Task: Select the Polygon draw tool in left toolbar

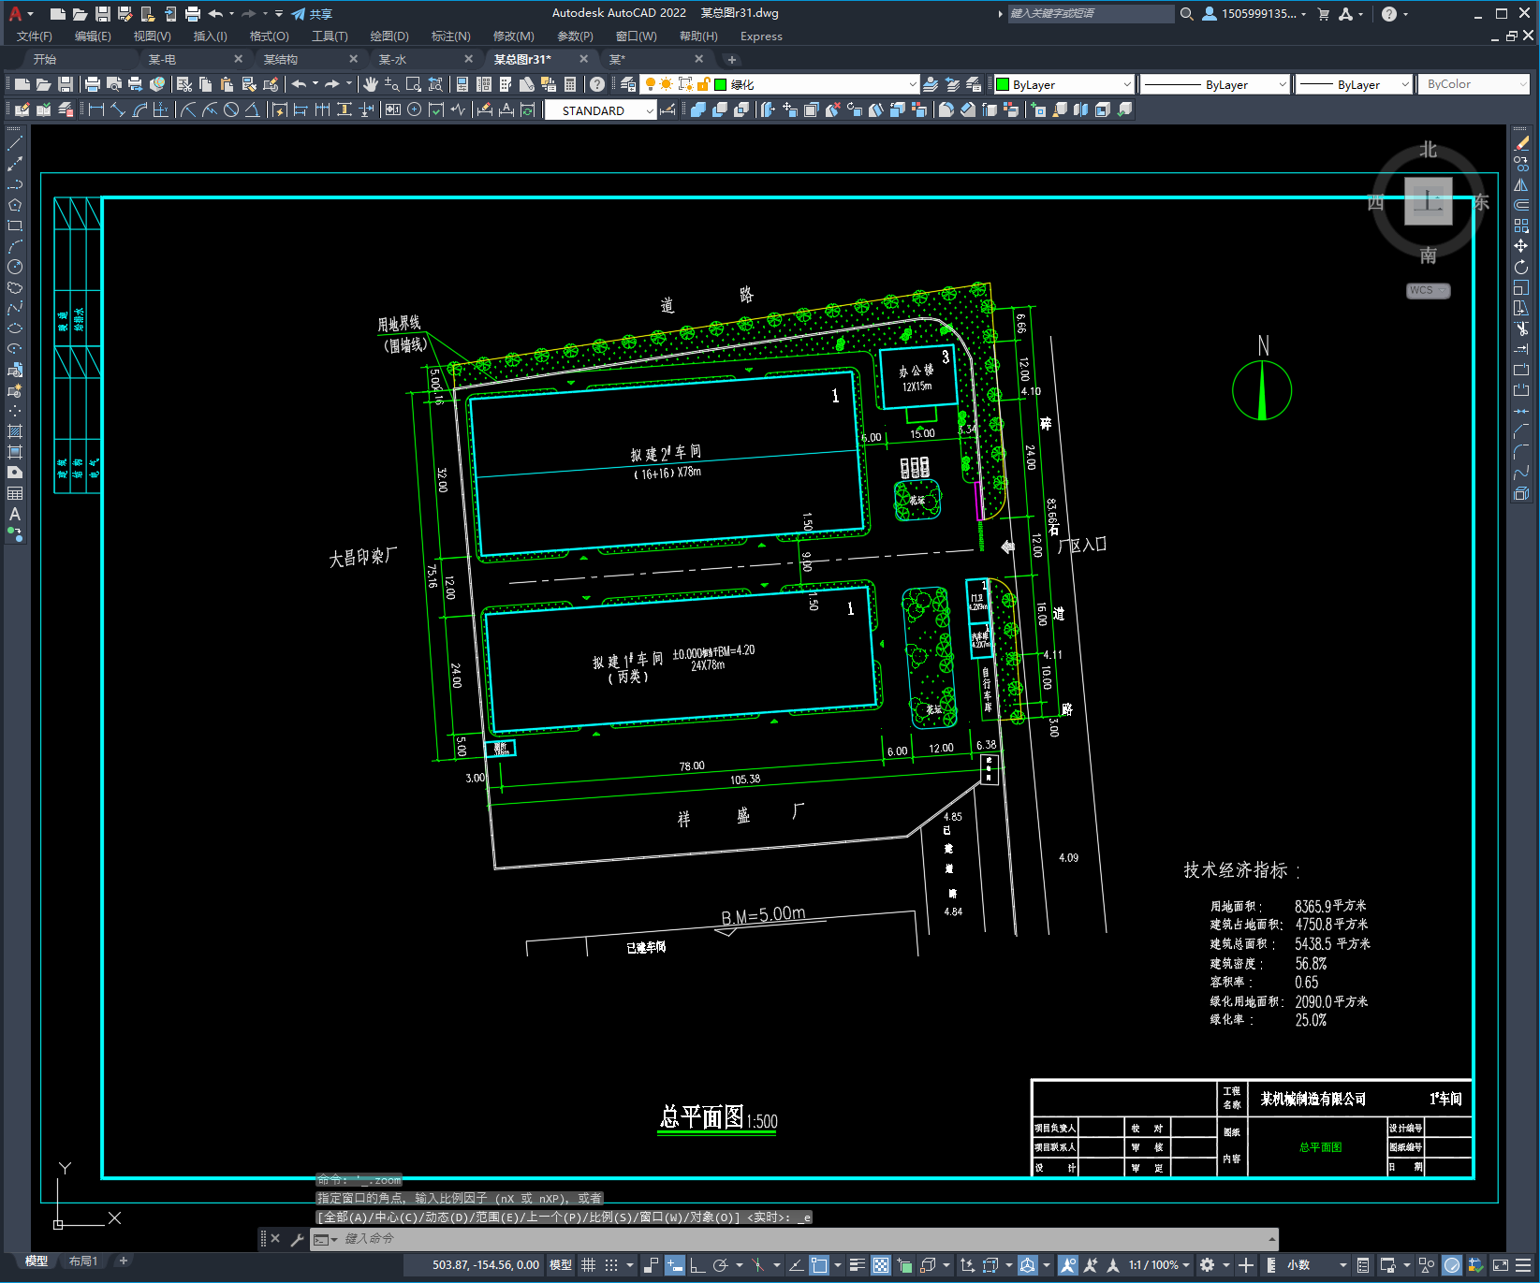Action: click(x=15, y=205)
